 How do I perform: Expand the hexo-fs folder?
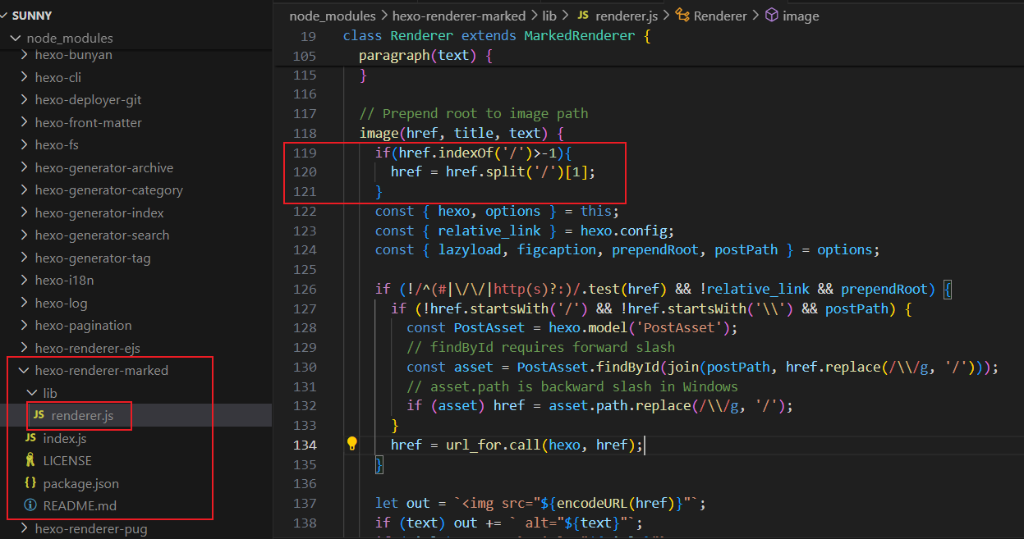pyautogui.click(x=24, y=144)
